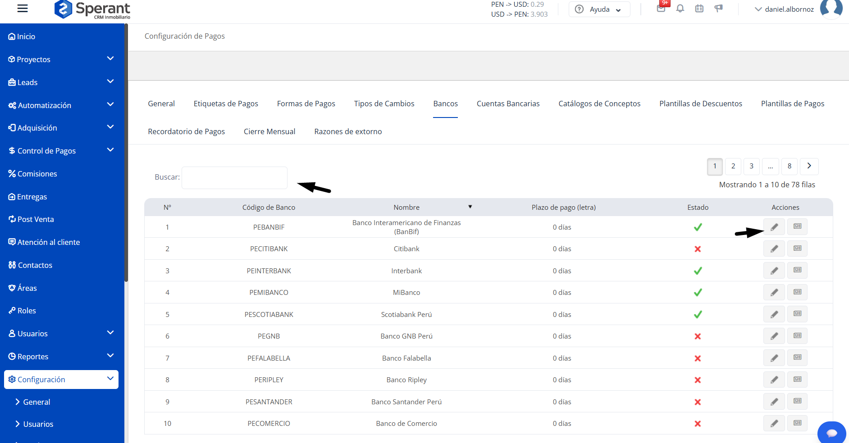Click the calendar icon in header
This screenshot has height=443, width=849.
point(699,9)
